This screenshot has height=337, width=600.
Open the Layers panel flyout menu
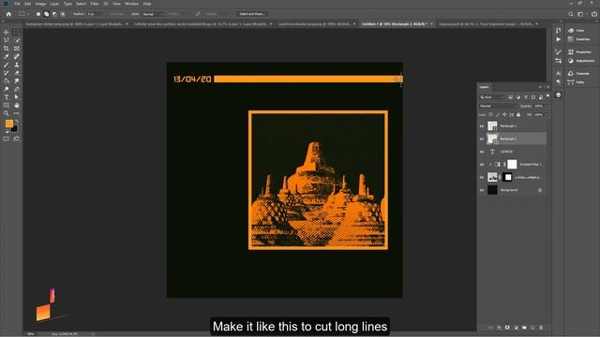pyautogui.click(x=547, y=87)
